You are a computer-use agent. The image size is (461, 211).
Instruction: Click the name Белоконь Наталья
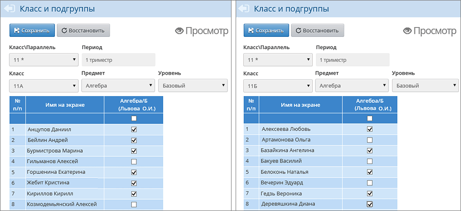pyautogui.click(x=285, y=172)
